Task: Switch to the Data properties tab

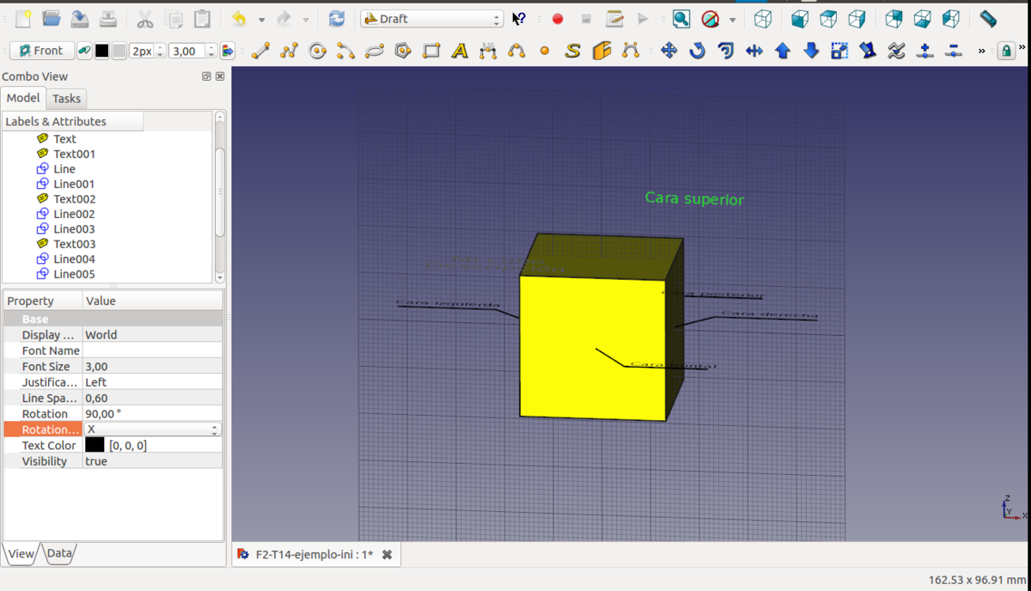Action: 59,554
